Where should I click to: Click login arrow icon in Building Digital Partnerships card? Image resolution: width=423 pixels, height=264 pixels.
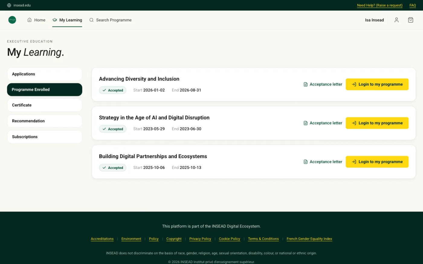tap(354, 162)
